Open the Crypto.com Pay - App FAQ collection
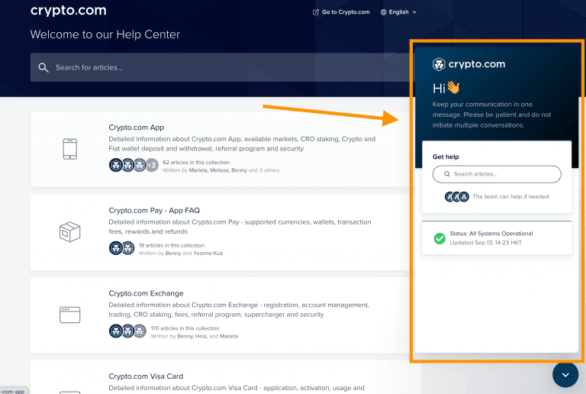 point(154,210)
